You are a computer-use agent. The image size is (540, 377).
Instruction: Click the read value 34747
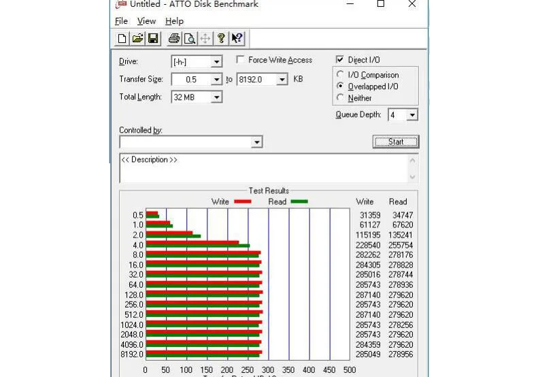[403, 215]
